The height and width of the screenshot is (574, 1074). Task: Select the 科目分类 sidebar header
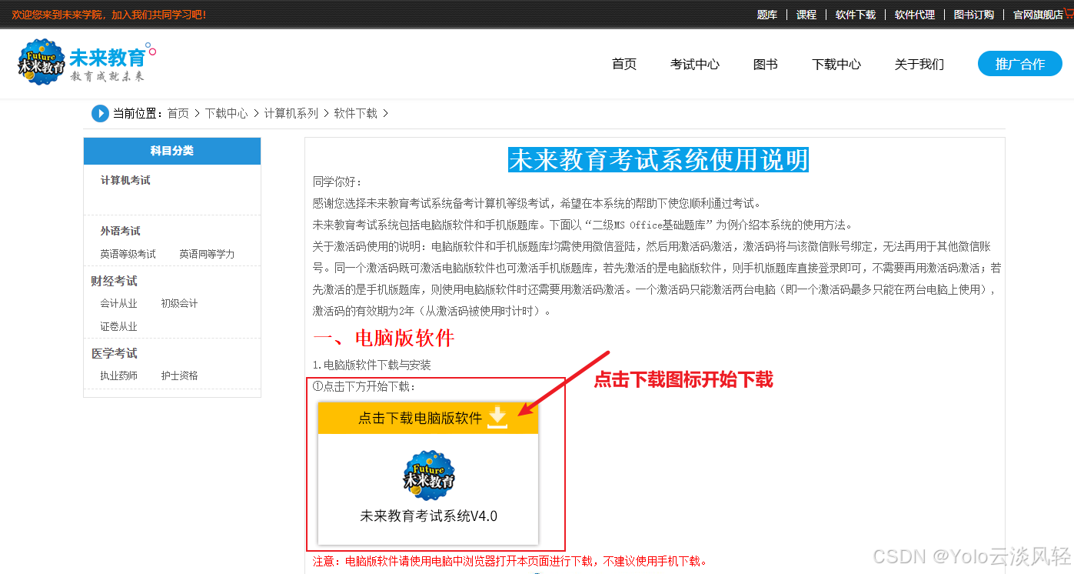(172, 151)
